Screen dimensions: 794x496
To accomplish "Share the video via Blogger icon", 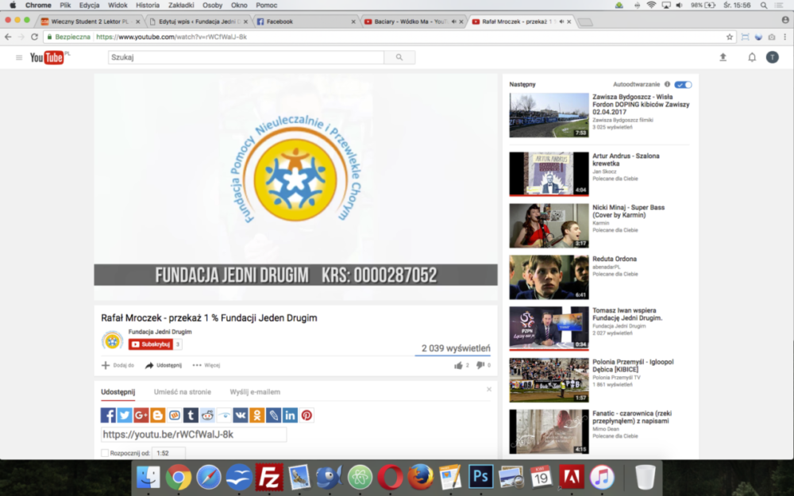I will point(157,416).
